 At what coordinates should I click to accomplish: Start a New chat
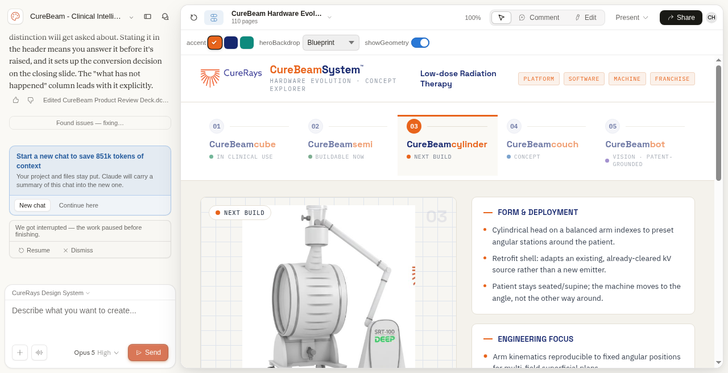pyautogui.click(x=32, y=205)
